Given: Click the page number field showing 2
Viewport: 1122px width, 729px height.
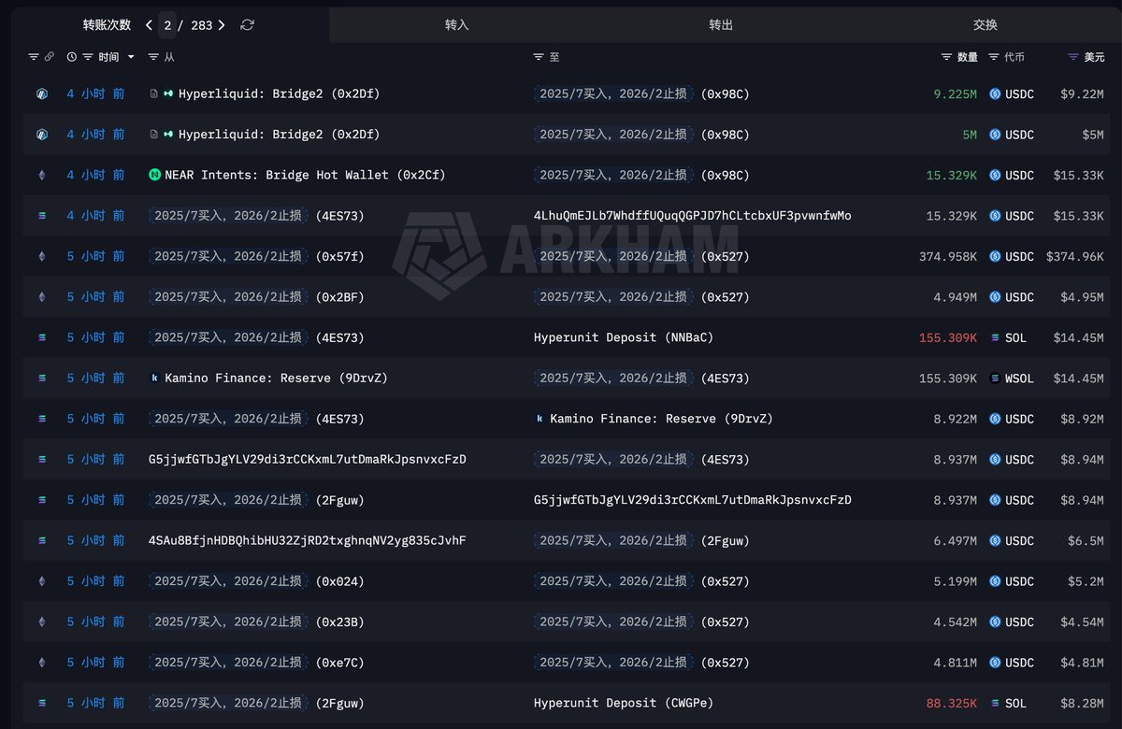Looking at the screenshot, I should pos(167,25).
